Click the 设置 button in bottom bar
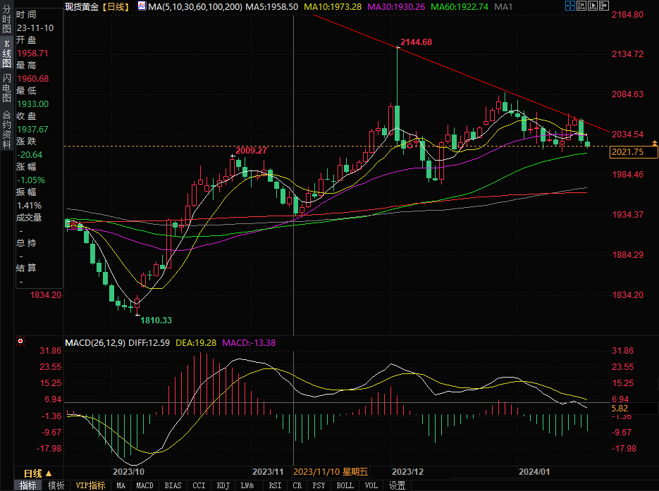This screenshot has height=491, width=659. coord(398,485)
